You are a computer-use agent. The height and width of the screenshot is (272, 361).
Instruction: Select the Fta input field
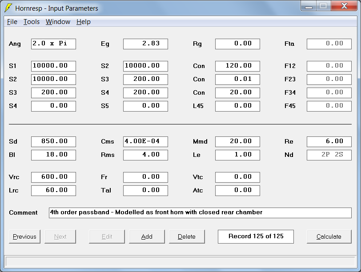tap(329, 44)
